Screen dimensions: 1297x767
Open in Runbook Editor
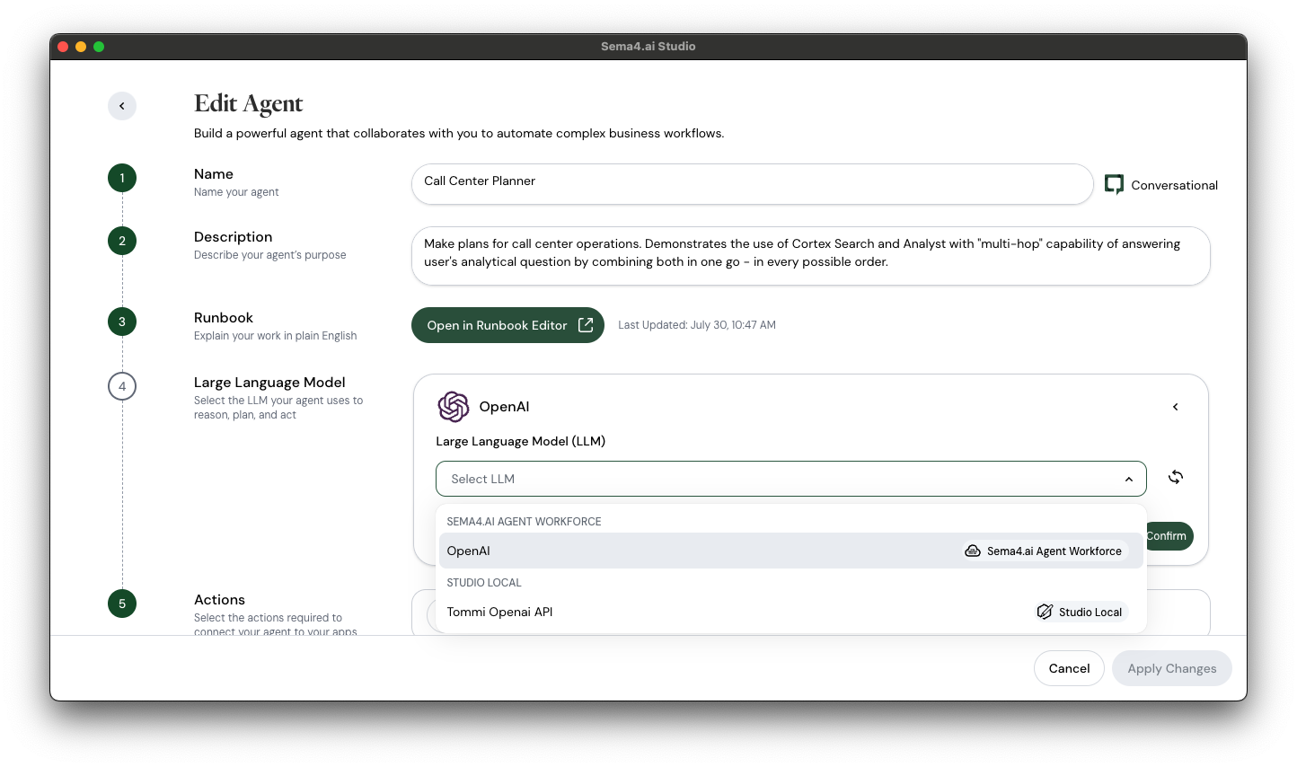pos(507,325)
